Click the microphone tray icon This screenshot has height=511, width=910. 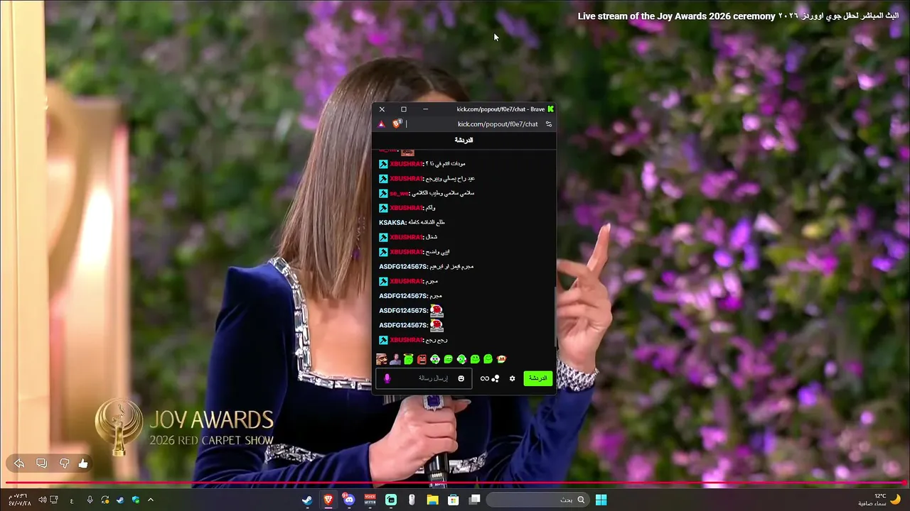click(90, 500)
